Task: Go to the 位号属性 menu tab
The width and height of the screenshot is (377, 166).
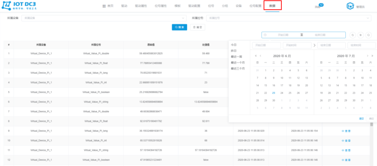Action: [x=161, y=6]
